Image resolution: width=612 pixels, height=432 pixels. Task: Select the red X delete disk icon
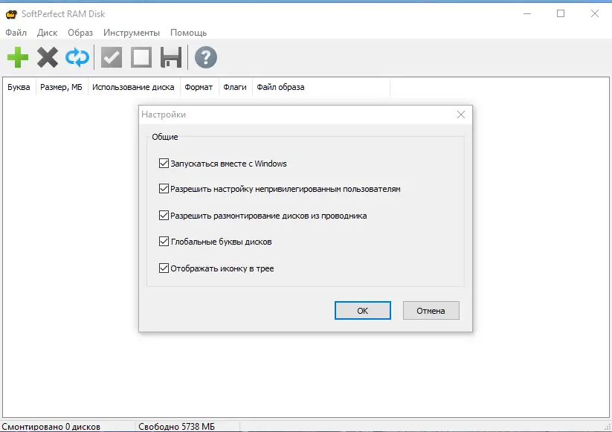(46, 57)
